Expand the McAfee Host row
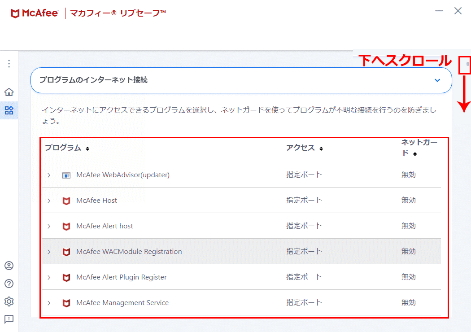The height and width of the screenshot is (332, 471). click(x=49, y=201)
